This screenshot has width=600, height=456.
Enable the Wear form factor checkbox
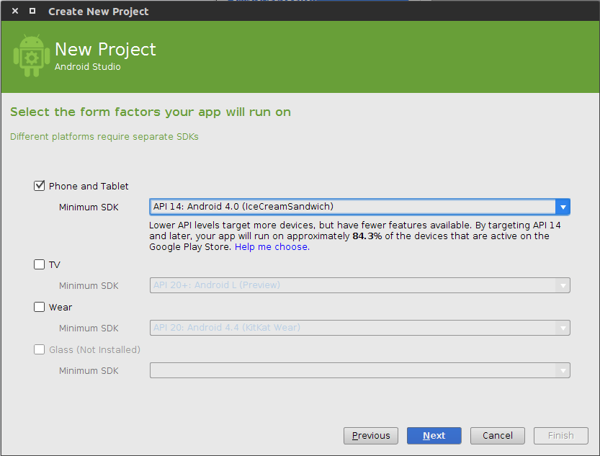(39, 307)
